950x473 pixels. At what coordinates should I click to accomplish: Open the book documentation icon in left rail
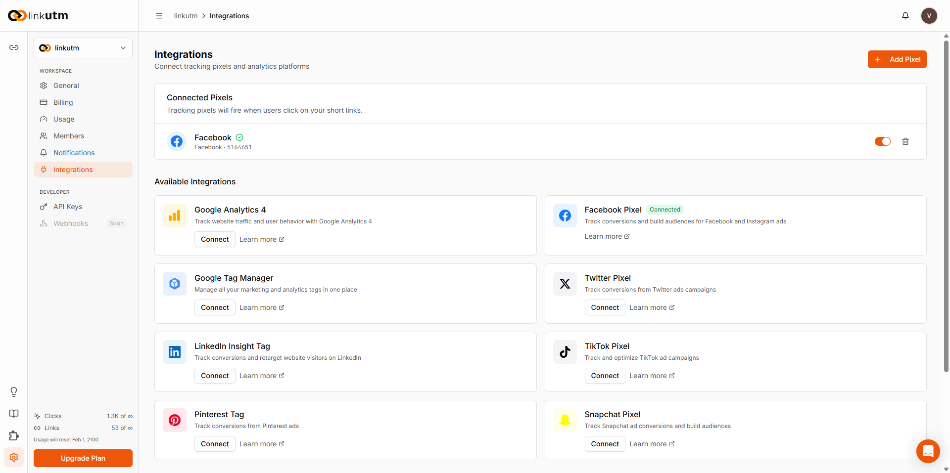tap(14, 414)
